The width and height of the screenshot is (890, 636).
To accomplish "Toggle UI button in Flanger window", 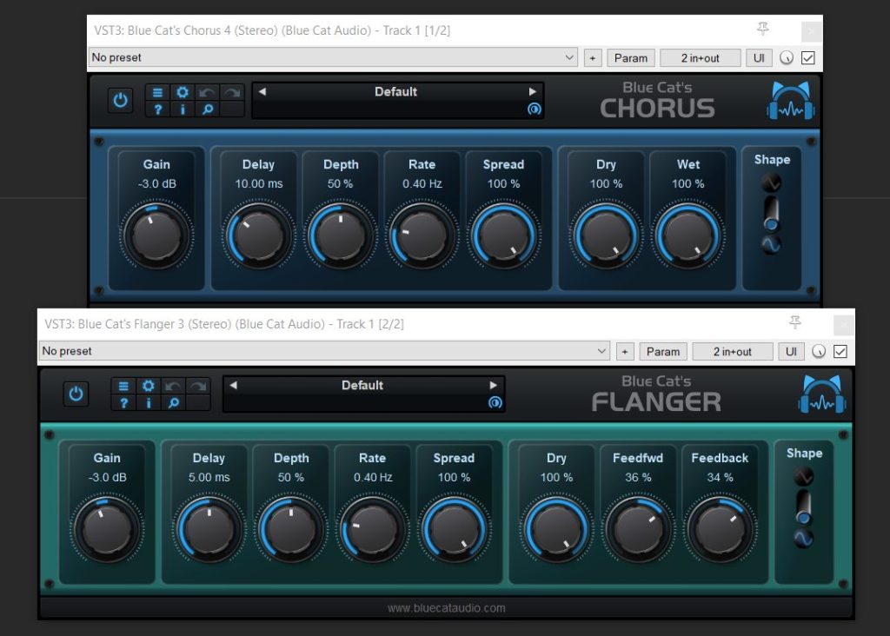I will (x=791, y=352).
